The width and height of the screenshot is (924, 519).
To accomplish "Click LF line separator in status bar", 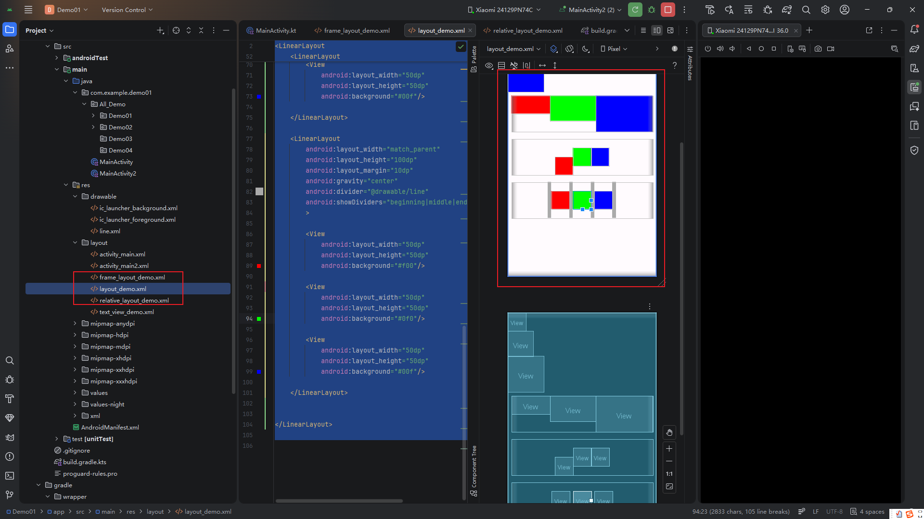I will 816,512.
